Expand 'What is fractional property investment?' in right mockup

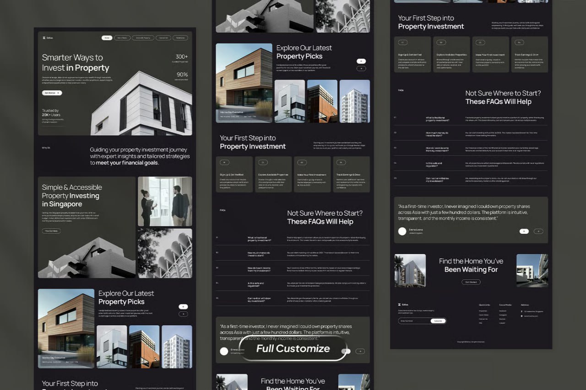point(471,119)
